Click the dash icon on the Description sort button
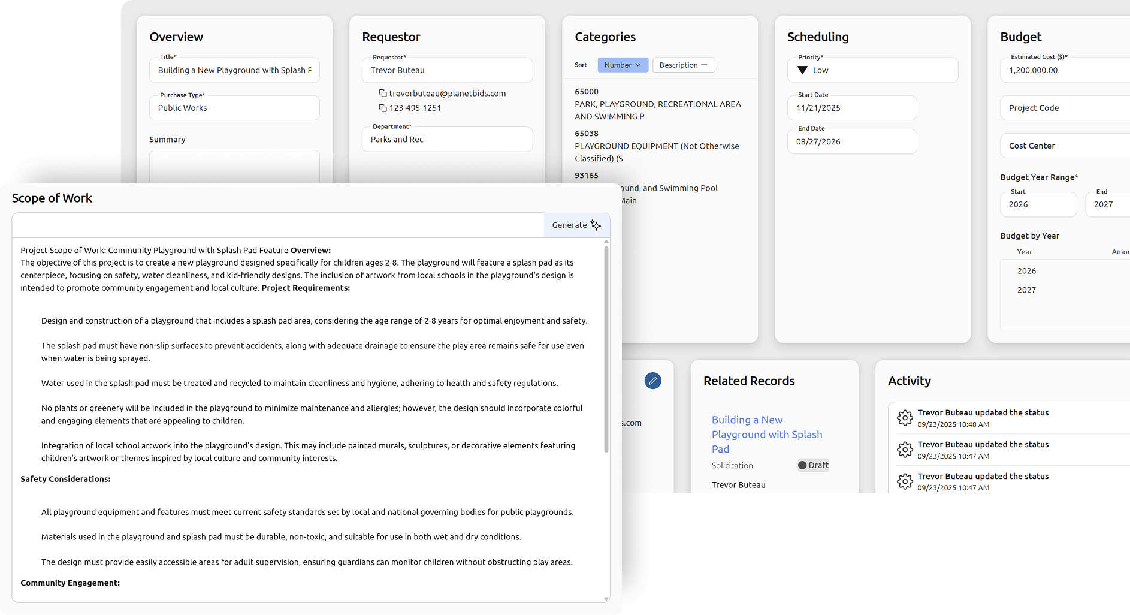 click(705, 65)
